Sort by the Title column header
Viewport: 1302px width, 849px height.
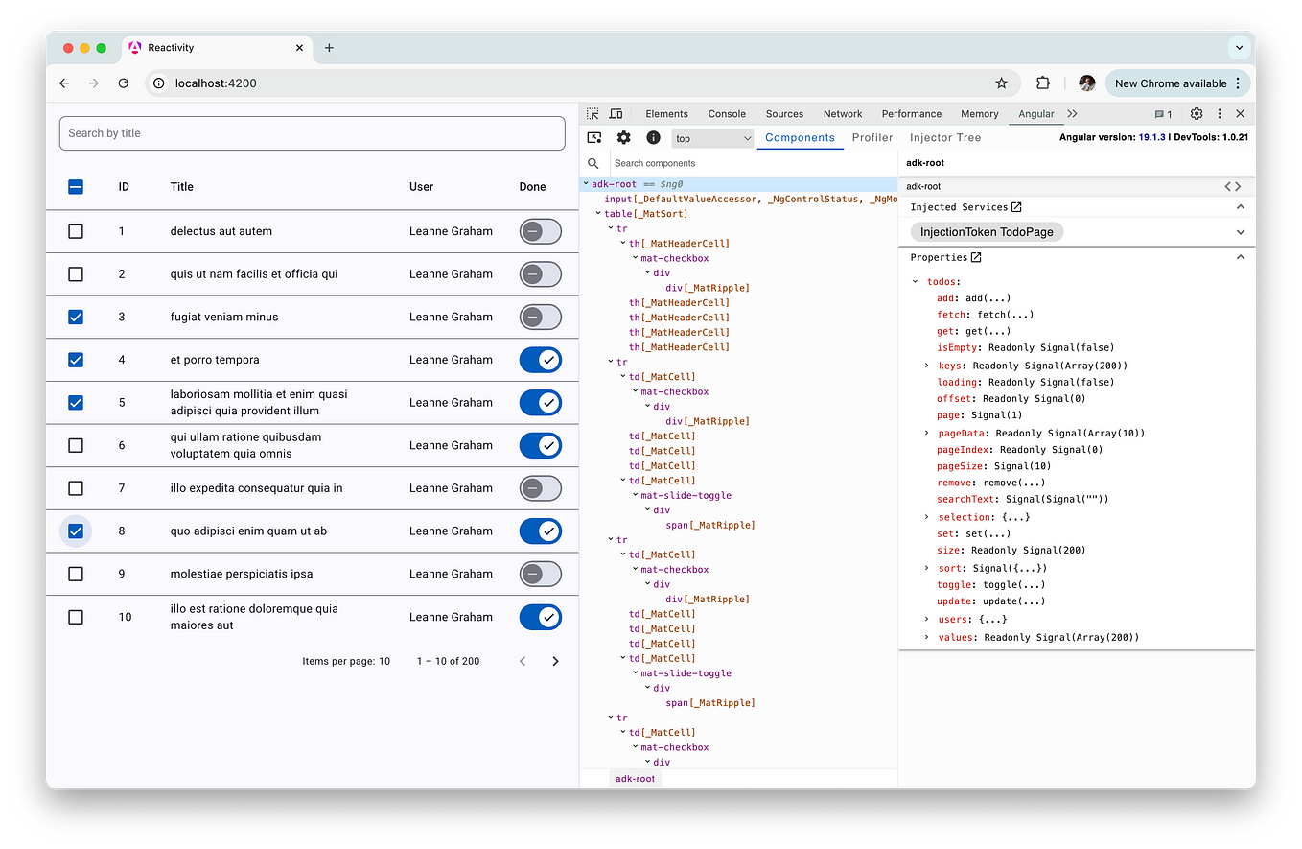[182, 187]
